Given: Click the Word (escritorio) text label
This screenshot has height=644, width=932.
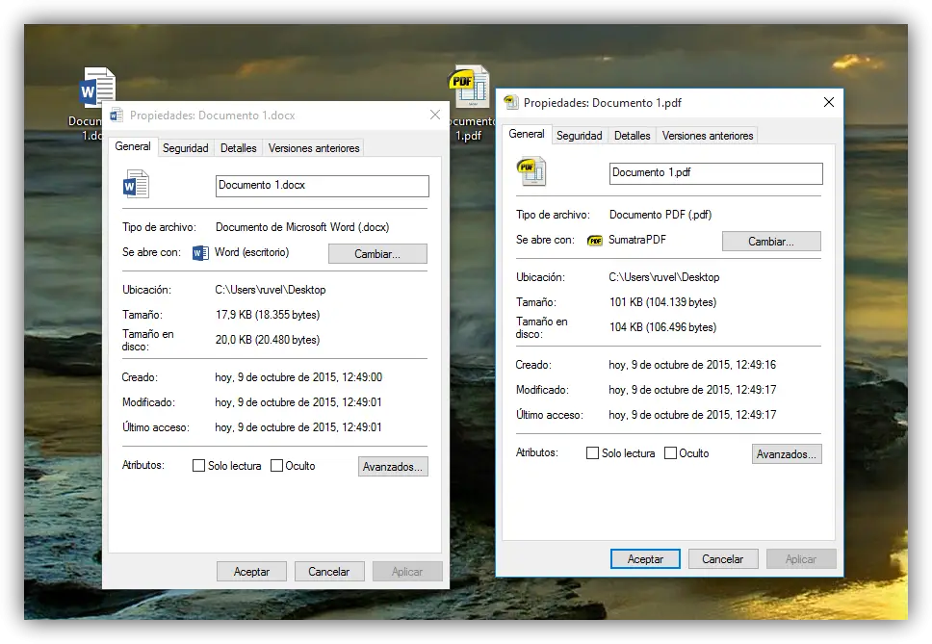Looking at the screenshot, I should pyautogui.click(x=252, y=252).
